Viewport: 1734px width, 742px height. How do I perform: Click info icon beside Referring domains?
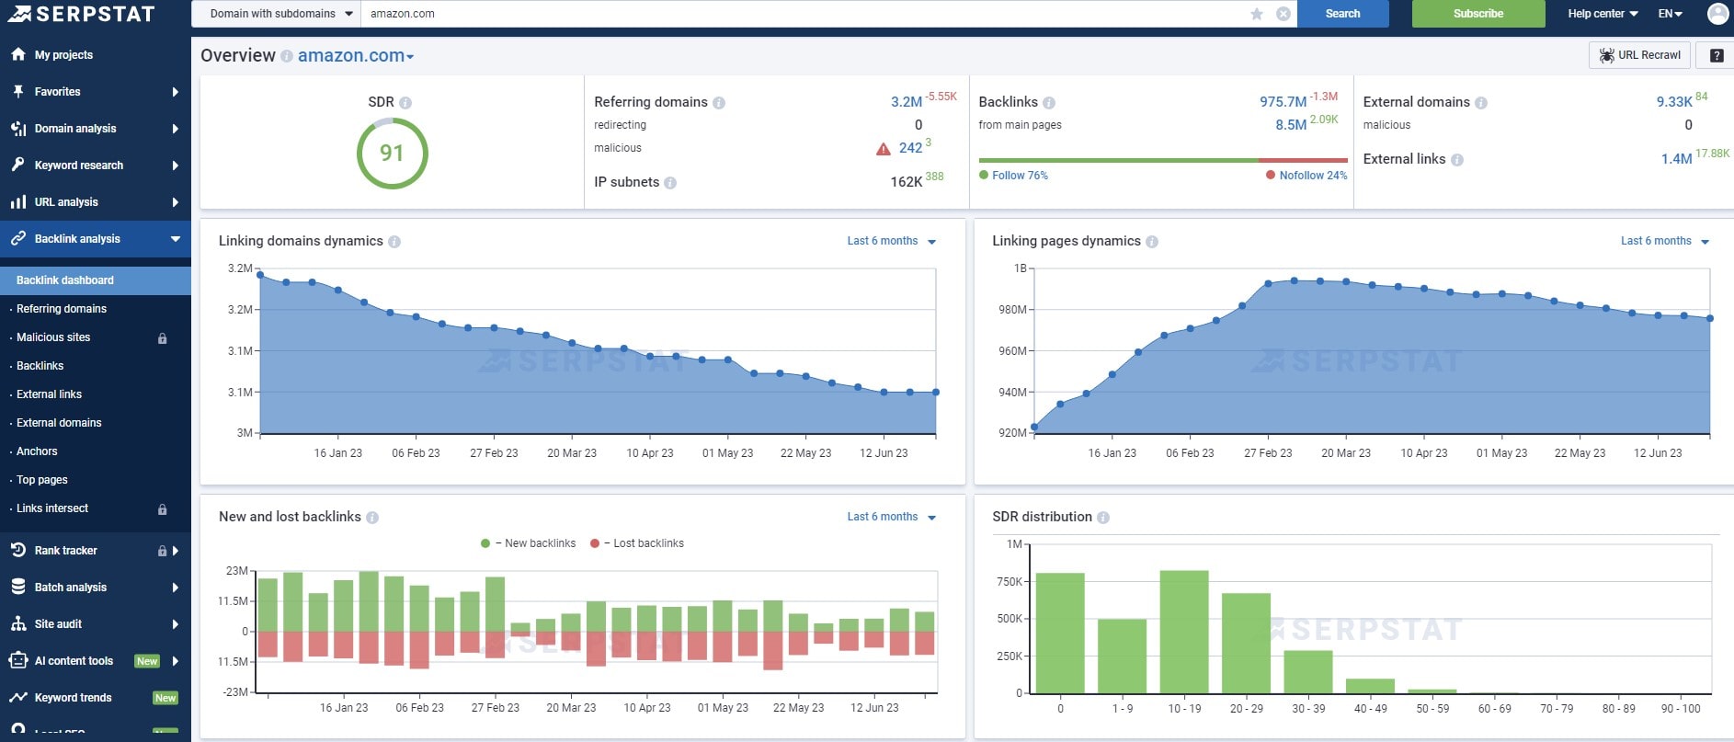[x=719, y=103]
